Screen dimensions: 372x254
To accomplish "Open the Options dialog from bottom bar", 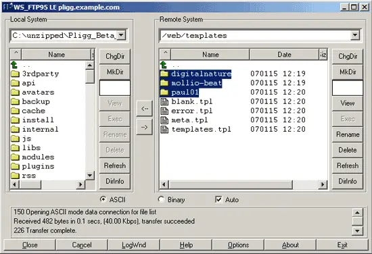I will coord(238,245).
